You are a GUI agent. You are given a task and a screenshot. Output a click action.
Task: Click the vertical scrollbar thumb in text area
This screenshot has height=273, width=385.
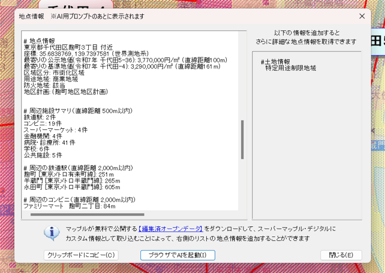(242, 139)
